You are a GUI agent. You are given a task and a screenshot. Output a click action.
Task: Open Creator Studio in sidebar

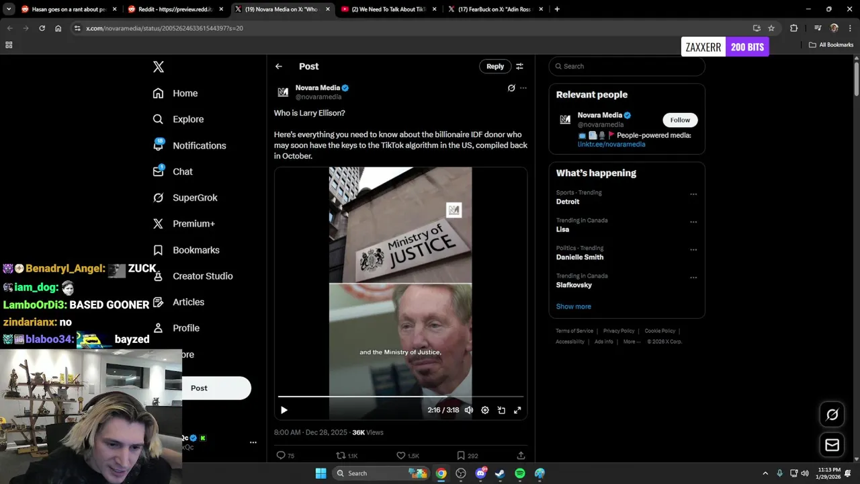point(193,276)
